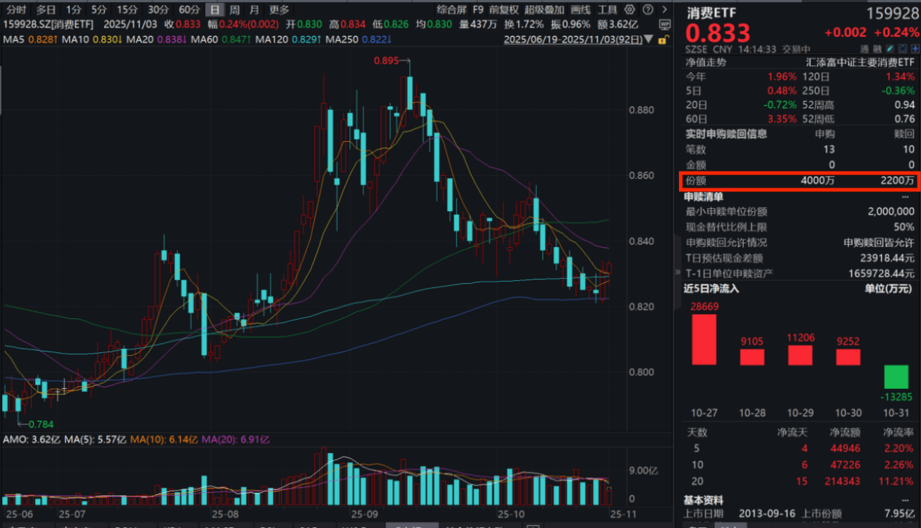Open the settings gear icon above the quote panel

click(629, 10)
